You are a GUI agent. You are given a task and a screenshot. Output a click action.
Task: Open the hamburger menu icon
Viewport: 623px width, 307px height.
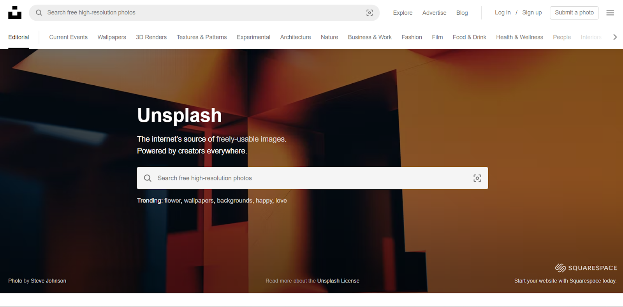point(610,13)
